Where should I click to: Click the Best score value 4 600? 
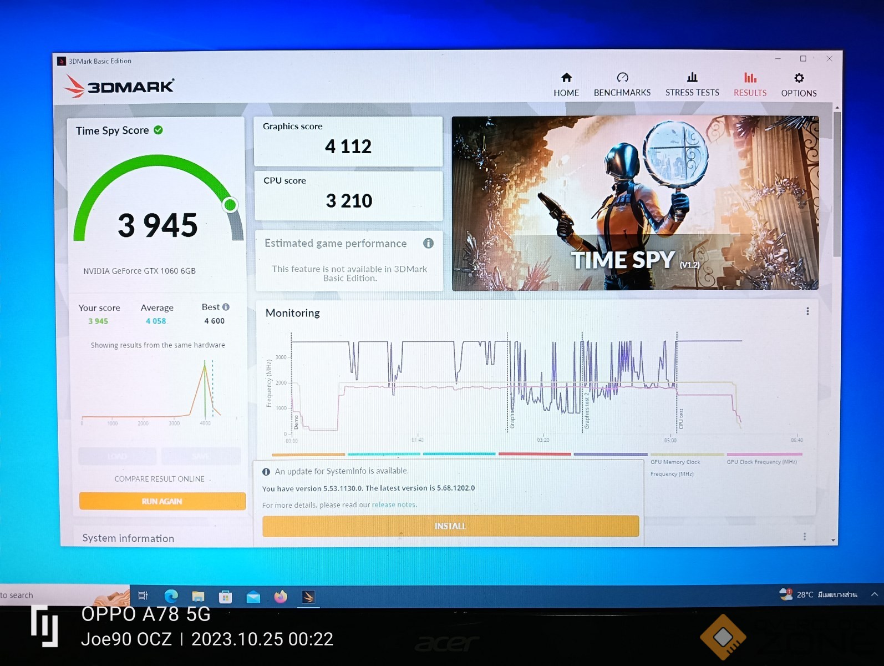[x=214, y=321]
